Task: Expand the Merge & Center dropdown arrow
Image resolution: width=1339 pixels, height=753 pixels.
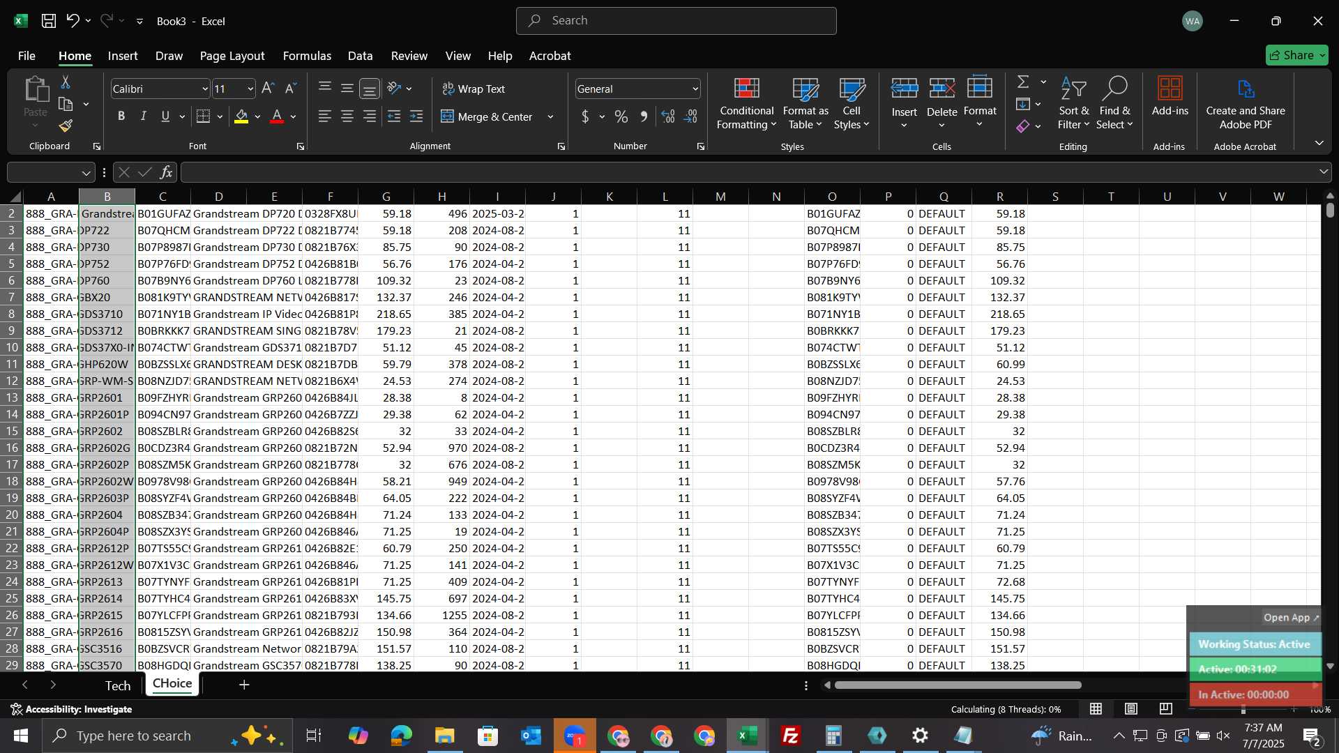Action: tap(550, 117)
